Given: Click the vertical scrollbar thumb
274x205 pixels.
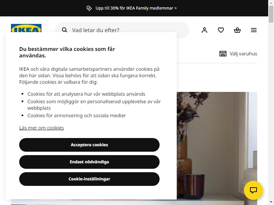Looking at the screenshot, I should coord(271,14).
